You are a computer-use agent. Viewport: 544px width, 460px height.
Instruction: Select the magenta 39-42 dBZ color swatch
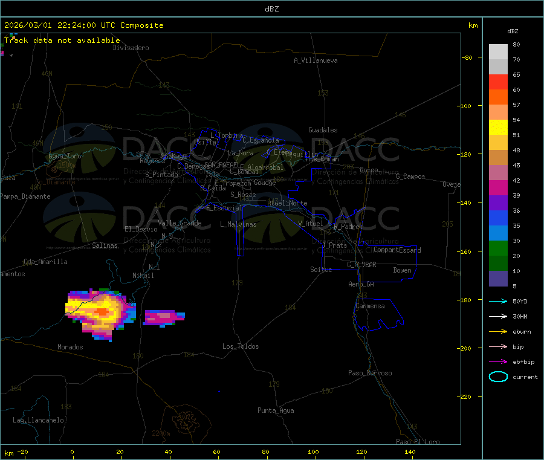(x=498, y=187)
